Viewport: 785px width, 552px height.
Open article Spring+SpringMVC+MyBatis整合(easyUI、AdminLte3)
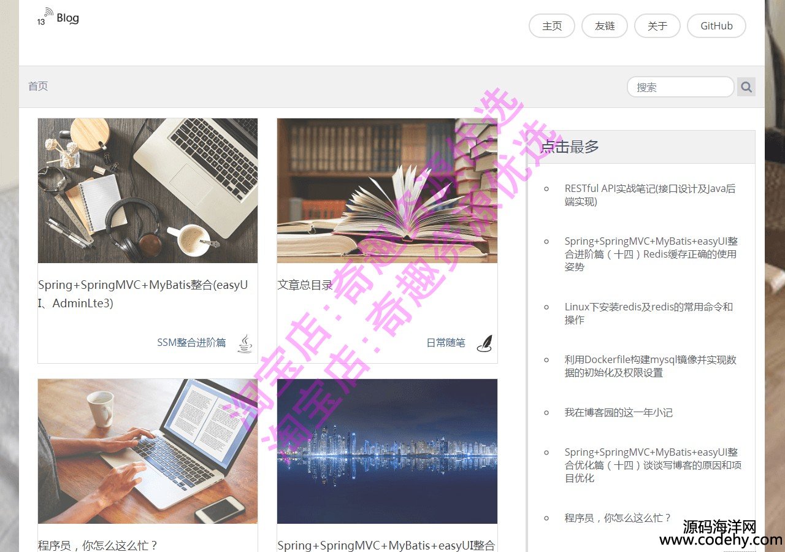143,294
